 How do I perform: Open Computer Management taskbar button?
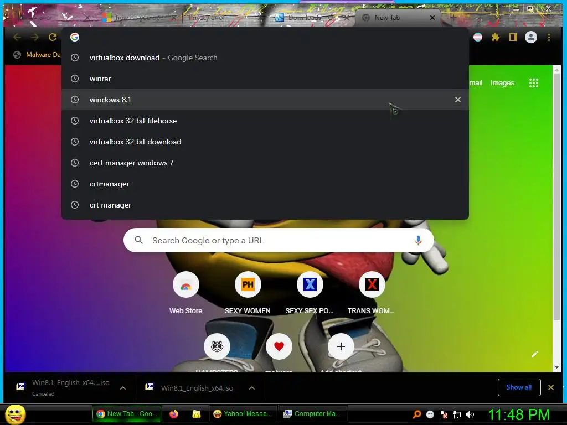[313, 414]
